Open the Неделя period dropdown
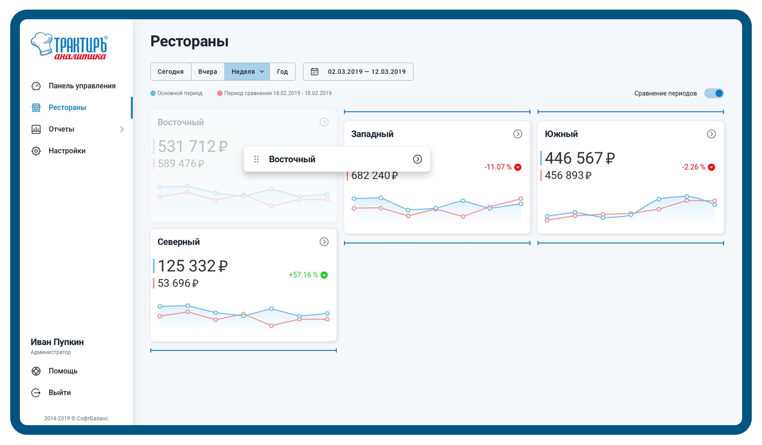Viewport: 762px width, 445px height. [247, 72]
